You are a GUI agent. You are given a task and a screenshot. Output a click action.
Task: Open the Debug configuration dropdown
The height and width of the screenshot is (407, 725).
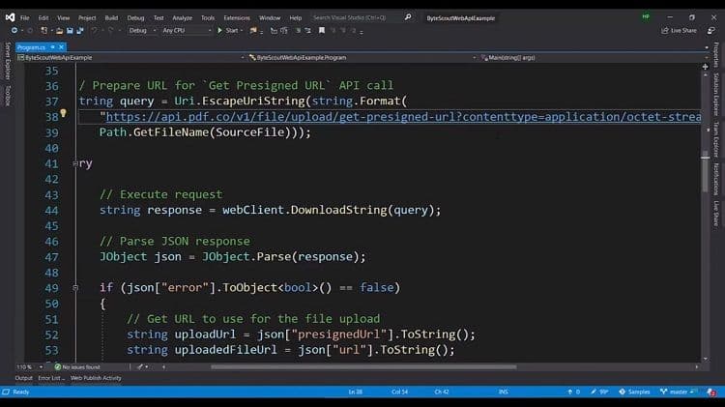tap(142, 30)
